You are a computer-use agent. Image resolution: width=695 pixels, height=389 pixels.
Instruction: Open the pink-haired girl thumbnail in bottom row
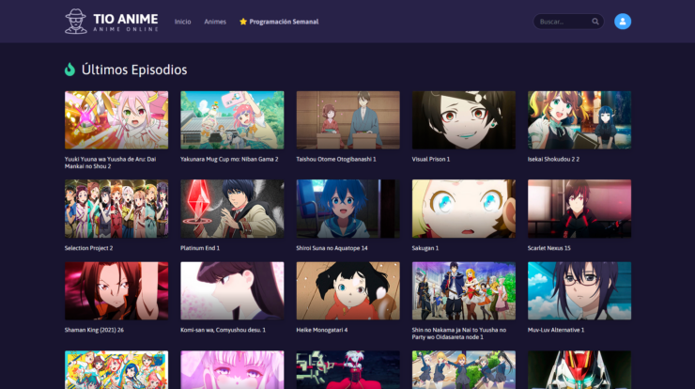click(x=232, y=370)
